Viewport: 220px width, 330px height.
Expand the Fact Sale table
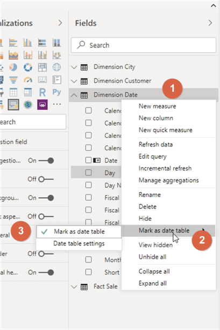click(x=74, y=286)
